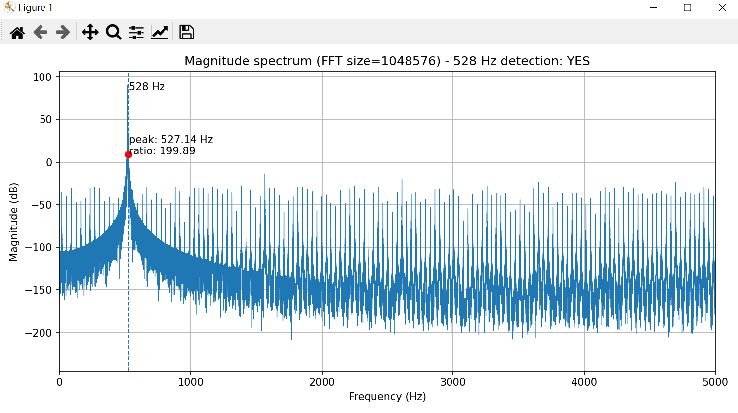Open the Configure subplots sliders dialog

click(x=136, y=33)
